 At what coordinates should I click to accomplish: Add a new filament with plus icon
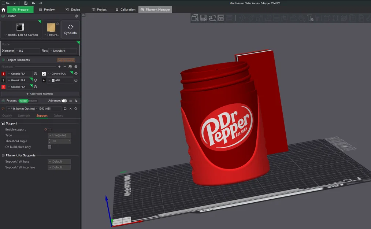point(59,67)
